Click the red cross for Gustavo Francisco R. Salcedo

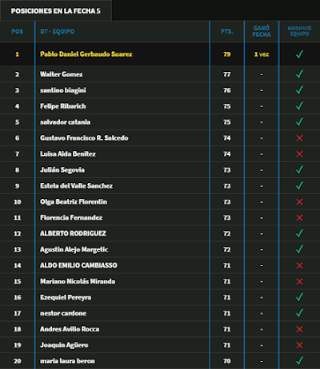[299, 138]
